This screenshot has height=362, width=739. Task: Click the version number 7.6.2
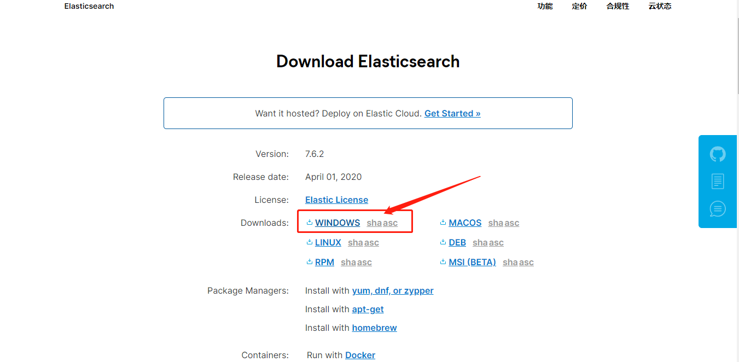pyautogui.click(x=315, y=154)
